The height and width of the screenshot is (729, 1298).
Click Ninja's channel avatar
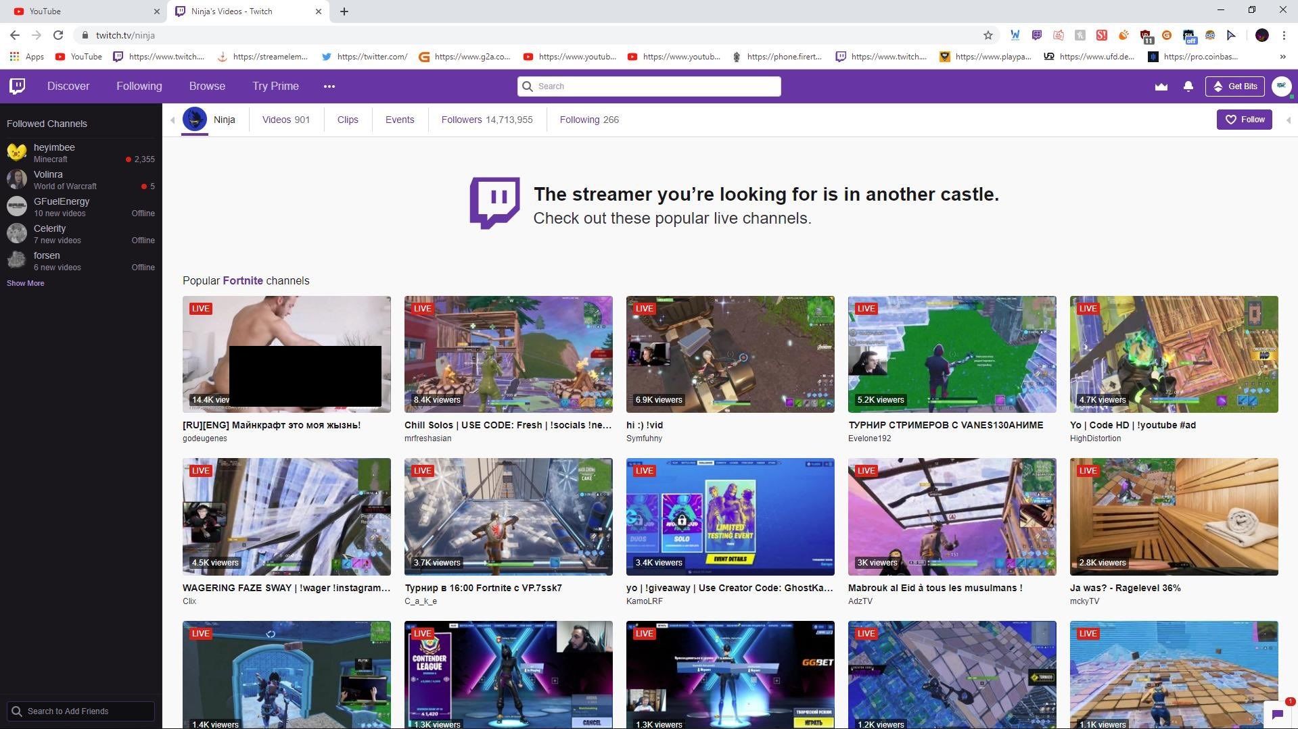[x=195, y=120]
